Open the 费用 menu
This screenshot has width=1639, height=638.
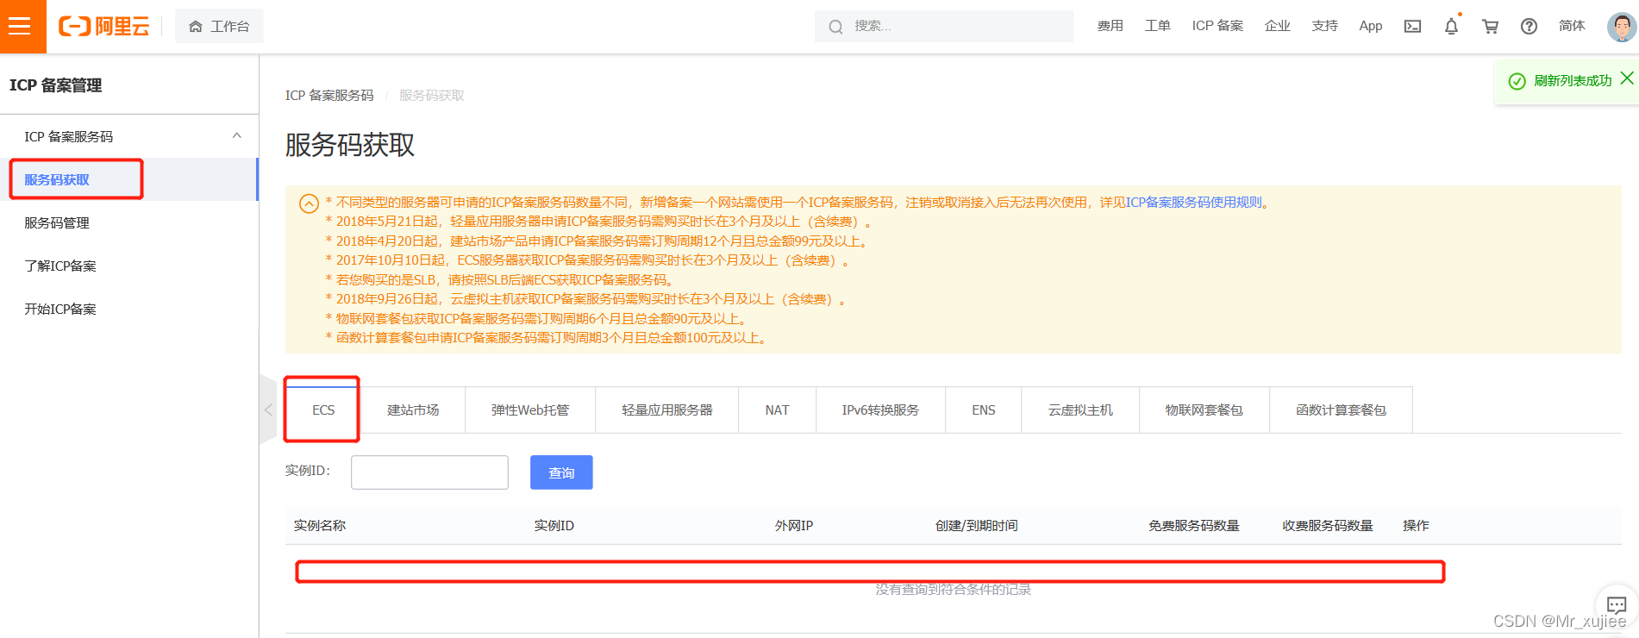(1110, 26)
